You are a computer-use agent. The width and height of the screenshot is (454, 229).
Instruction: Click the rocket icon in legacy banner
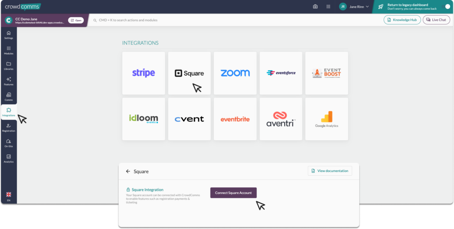pyautogui.click(x=381, y=7)
